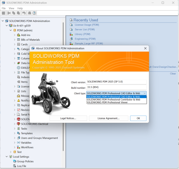
Task: Open the View menu
Action: [x=11, y=8]
